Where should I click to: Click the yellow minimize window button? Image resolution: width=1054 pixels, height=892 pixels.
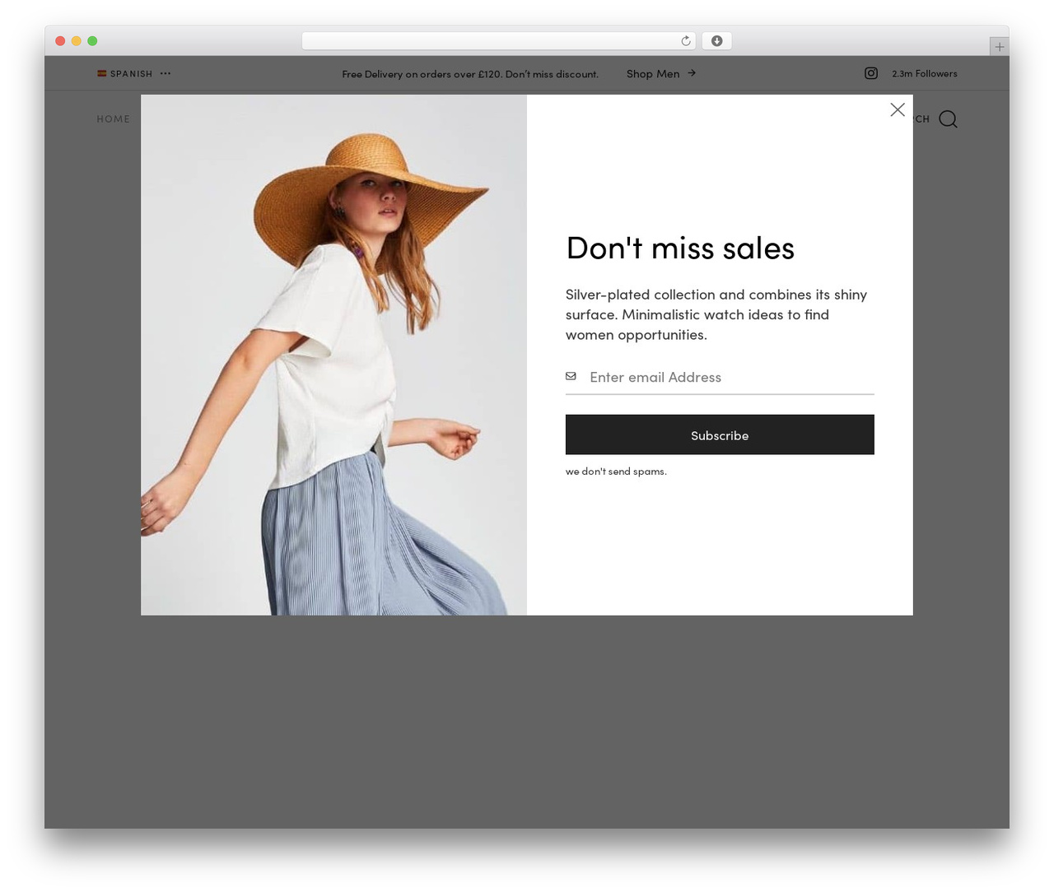pyautogui.click(x=77, y=41)
